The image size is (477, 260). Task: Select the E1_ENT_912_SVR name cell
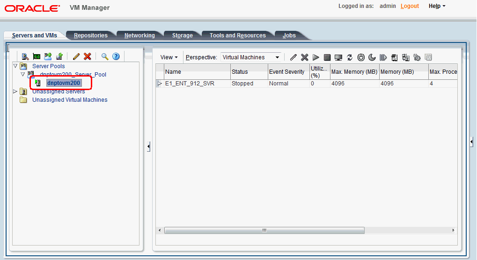click(197, 84)
